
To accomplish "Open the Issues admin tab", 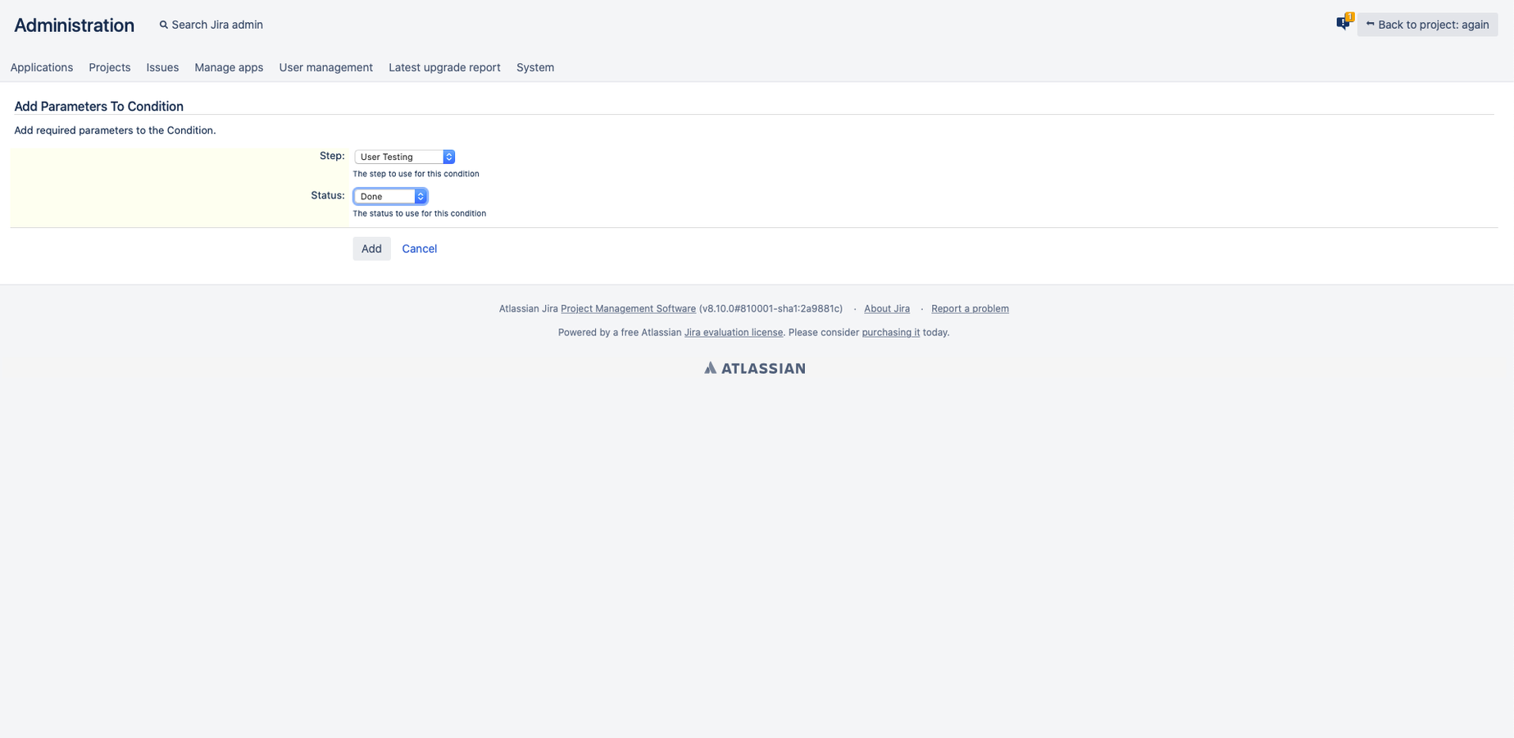I will point(162,67).
